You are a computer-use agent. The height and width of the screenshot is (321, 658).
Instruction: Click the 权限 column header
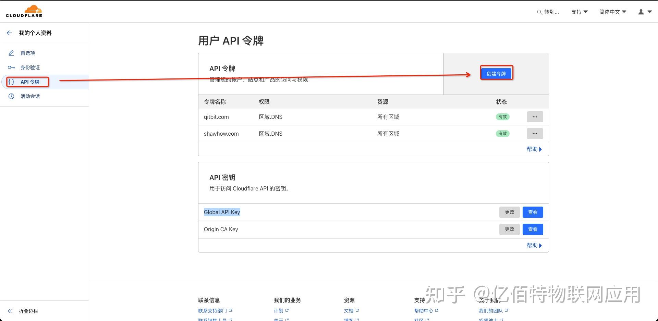tap(264, 102)
